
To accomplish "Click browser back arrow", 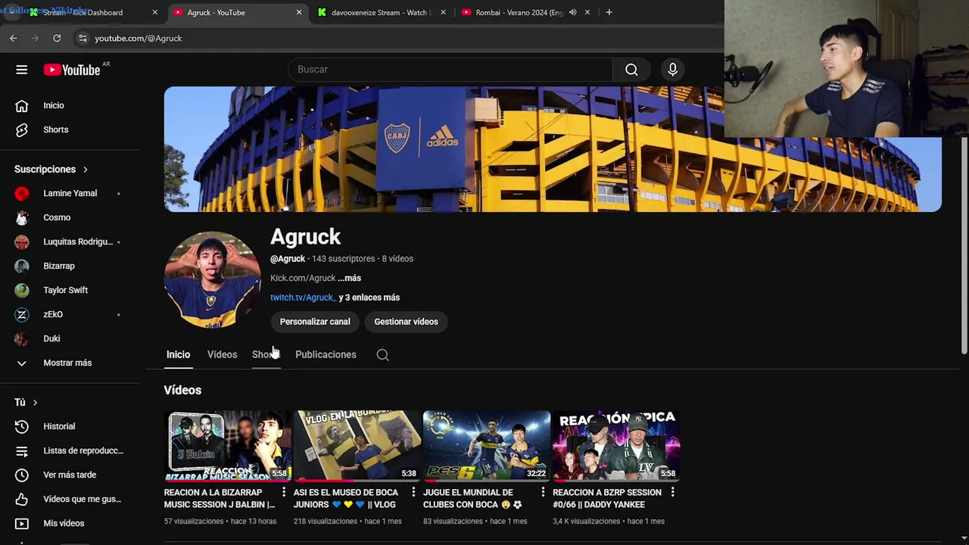I will 14,38.
